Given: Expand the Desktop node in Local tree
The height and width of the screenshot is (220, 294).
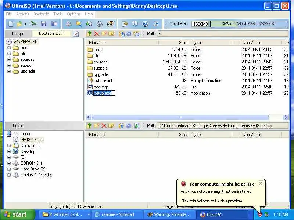Looking at the screenshot, I should [9, 151].
